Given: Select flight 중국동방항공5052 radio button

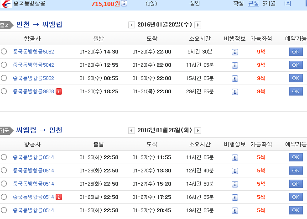Looking at the screenshot, I should 4,78.
